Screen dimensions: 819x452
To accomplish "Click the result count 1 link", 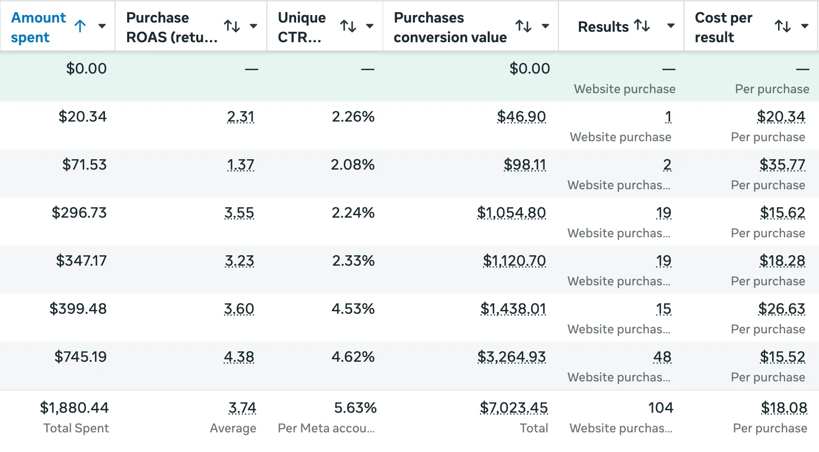I will [x=668, y=117].
